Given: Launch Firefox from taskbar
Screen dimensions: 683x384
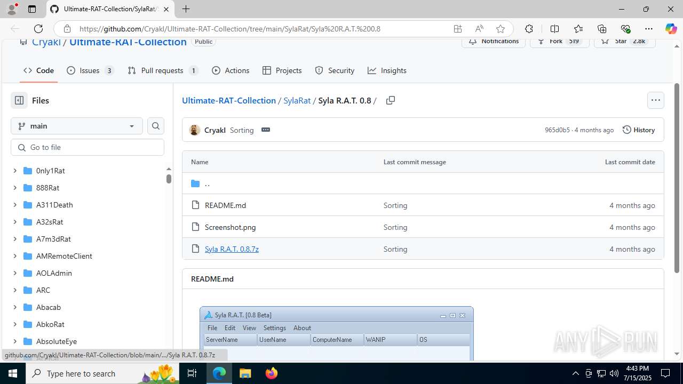Looking at the screenshot, I should (272, 373).
